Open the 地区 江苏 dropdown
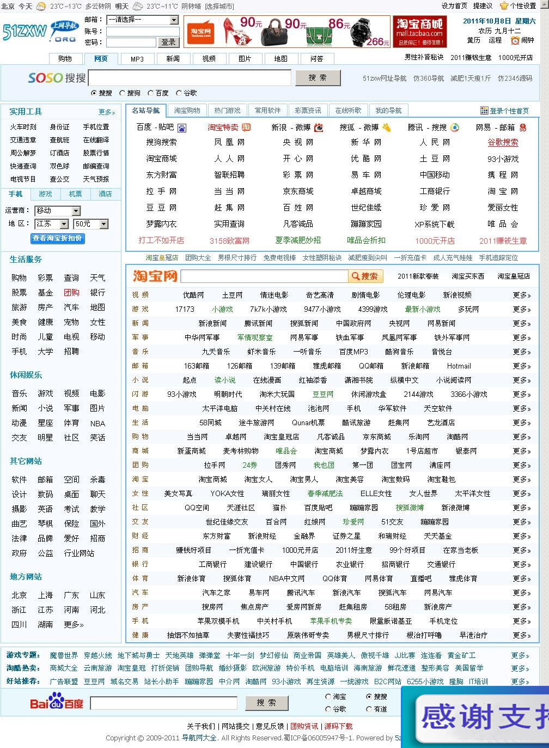Viewport: 549px width, 748px height. [x=52, y=224]
